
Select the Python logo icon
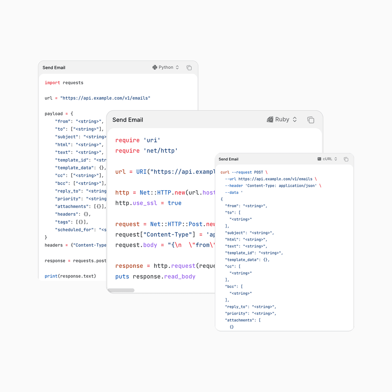[x=155, y=67]
